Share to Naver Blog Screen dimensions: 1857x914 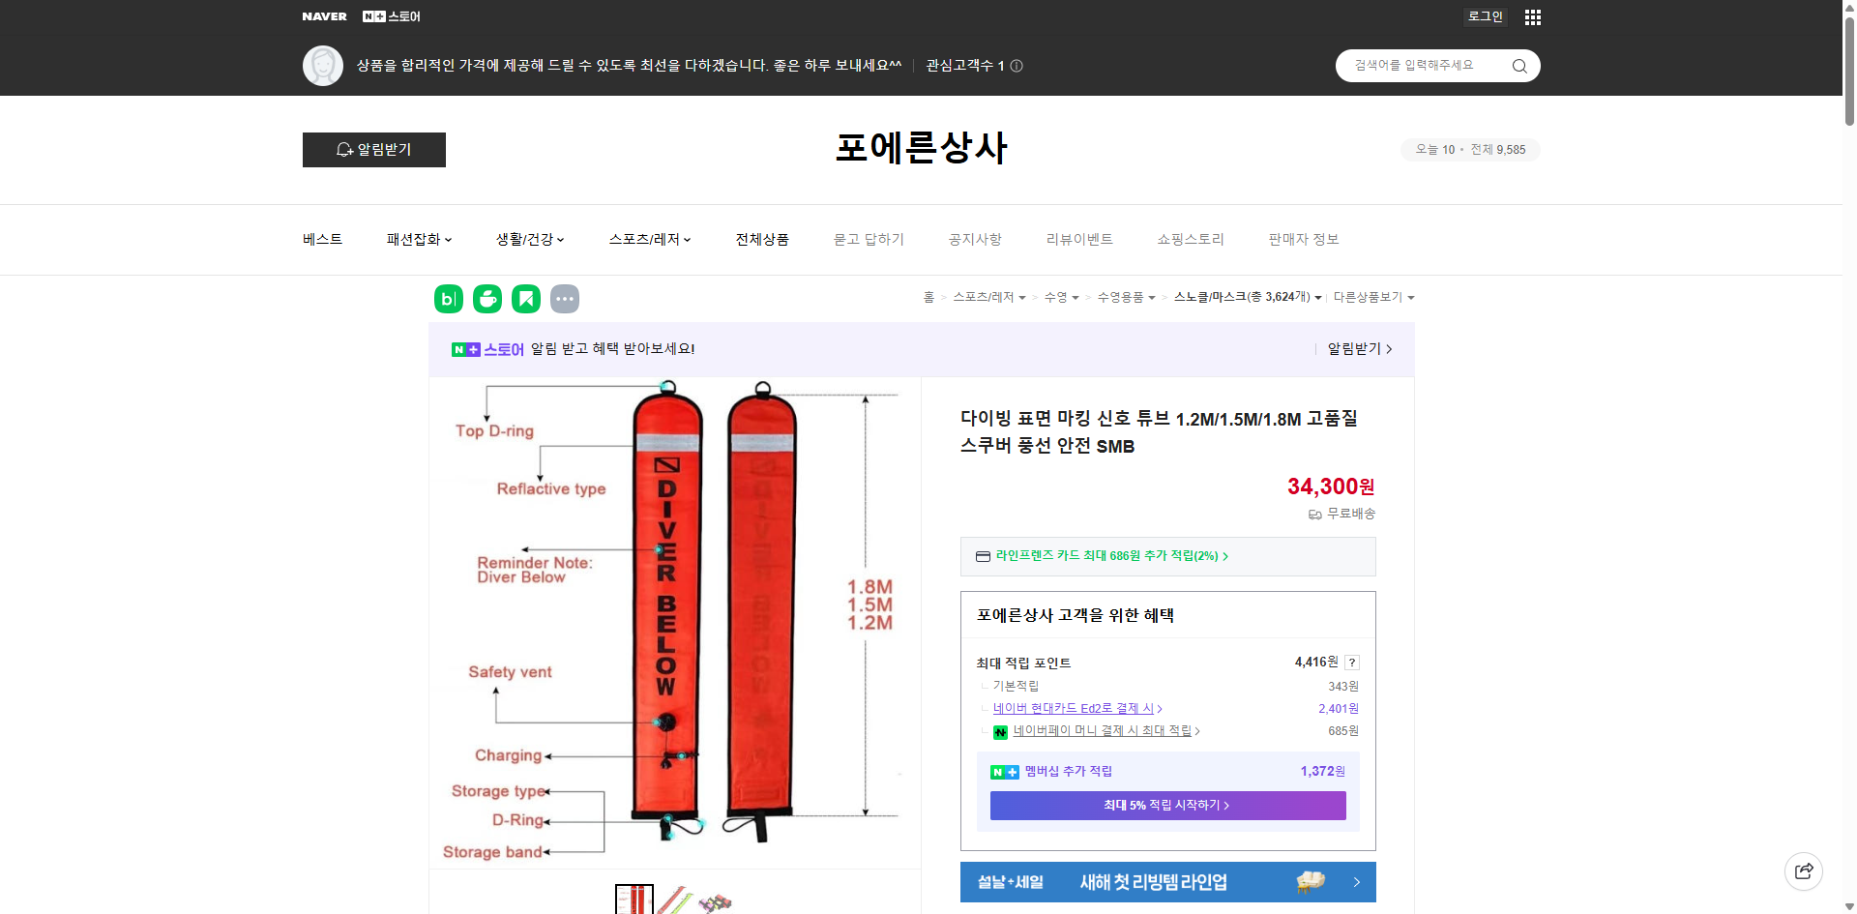tap(448, 299)
